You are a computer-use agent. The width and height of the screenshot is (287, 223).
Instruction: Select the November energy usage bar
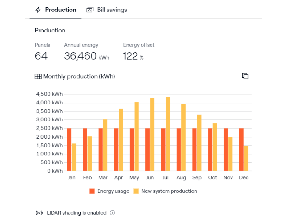click(226, 150)
